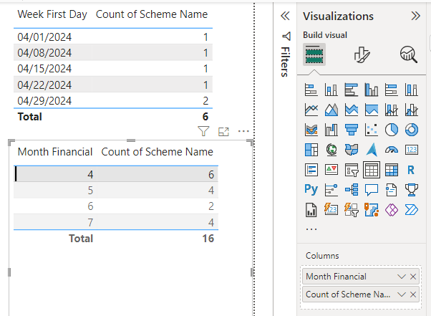Remove Count of Scheme Name field
The height and width of the screenshot is (316, 431).
click(x=413, y=295)
